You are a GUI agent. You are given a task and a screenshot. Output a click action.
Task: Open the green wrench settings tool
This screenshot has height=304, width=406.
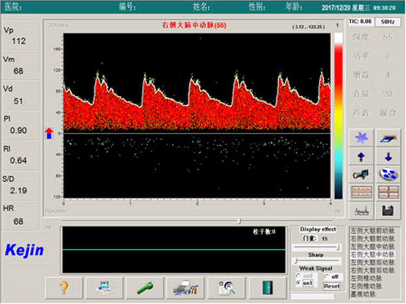click(145, 288)
